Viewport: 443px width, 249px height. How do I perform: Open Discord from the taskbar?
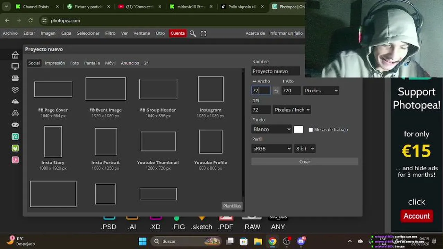tap(301, 241)
